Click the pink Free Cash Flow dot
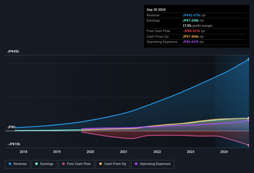Image resolution: width=254 pixels, height=173 pixels. coord(64,164)
